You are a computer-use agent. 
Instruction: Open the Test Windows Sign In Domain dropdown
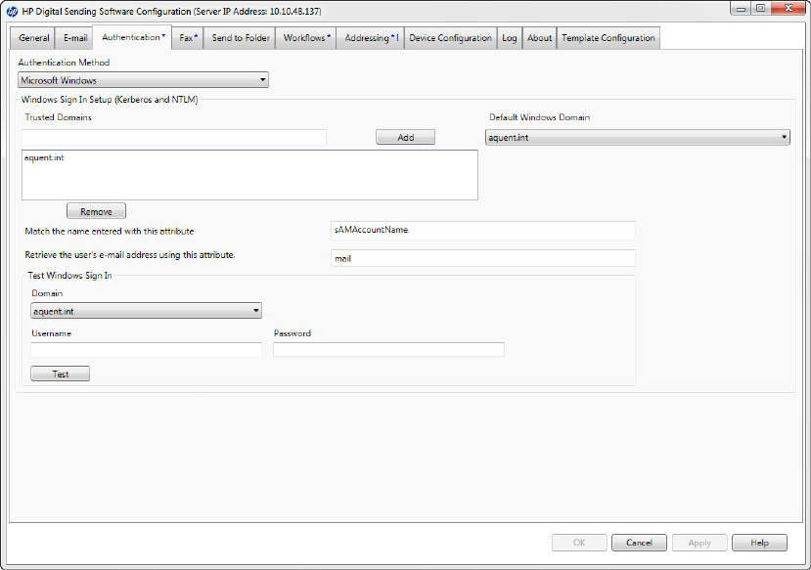(147, 311)
